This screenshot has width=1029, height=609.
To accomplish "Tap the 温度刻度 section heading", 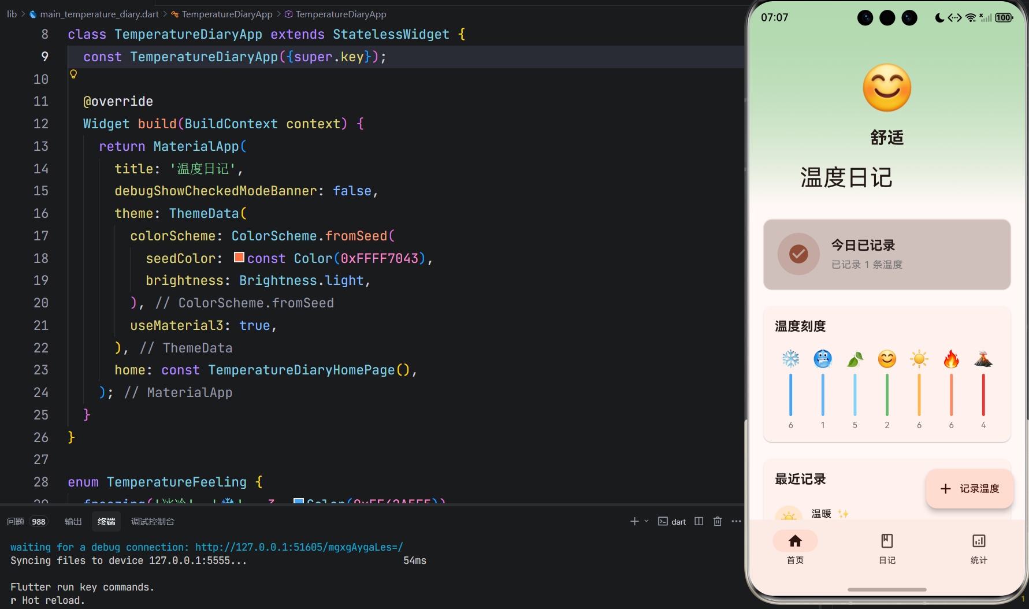I will [800, 326].
